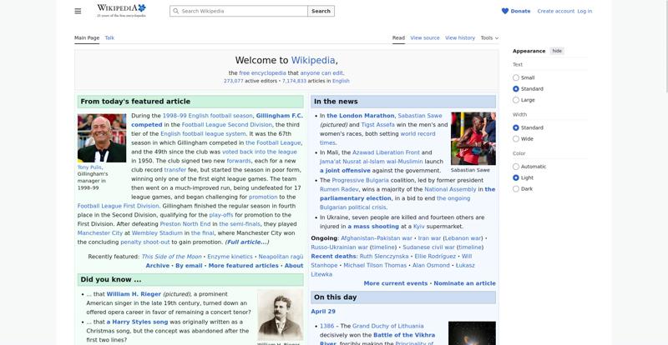Hide the Appearance panel
Screen dimensions: 668x345
coord(557,51)
